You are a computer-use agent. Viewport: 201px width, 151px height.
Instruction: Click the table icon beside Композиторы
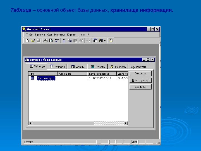click(32, 78)
